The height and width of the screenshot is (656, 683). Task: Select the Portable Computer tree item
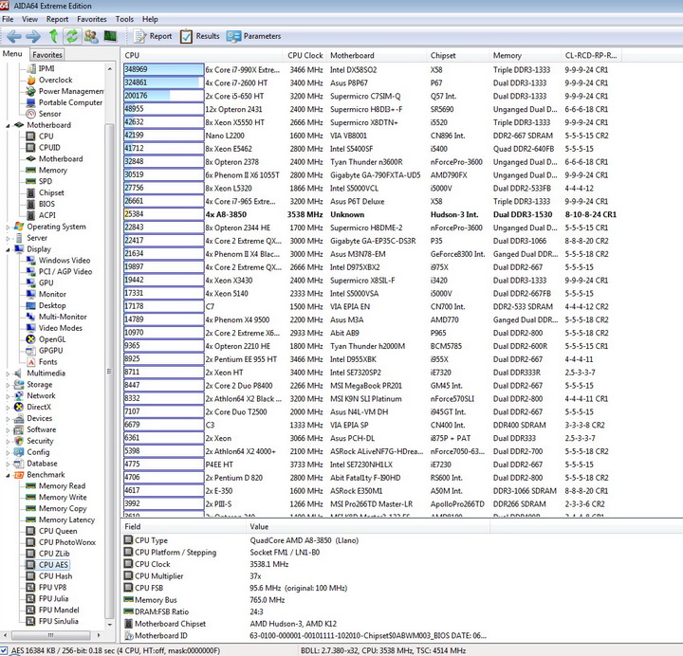coord(65,102)
